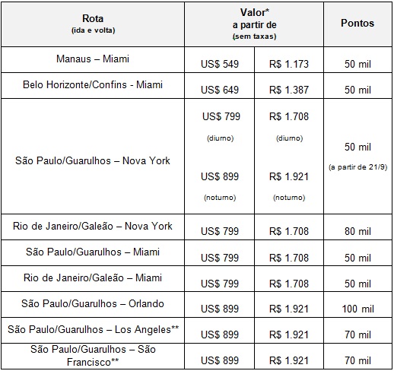Screen dimensions: 394x371
Task: Click Rio de Janeiro/Galeão – Miami route
Action: [x=93, y=278]
